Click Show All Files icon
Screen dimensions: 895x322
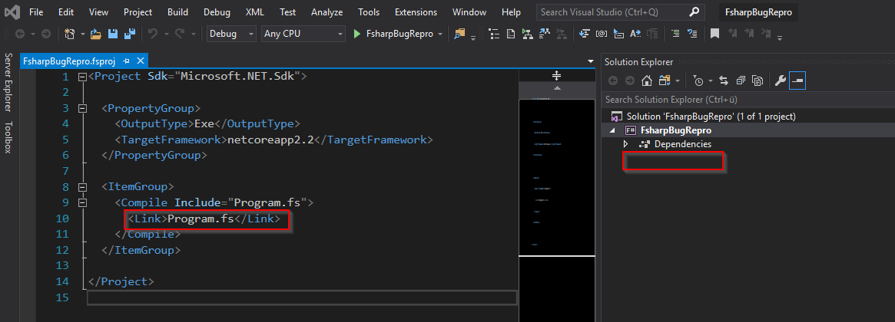pyautogui.click(x=757, y=81)
